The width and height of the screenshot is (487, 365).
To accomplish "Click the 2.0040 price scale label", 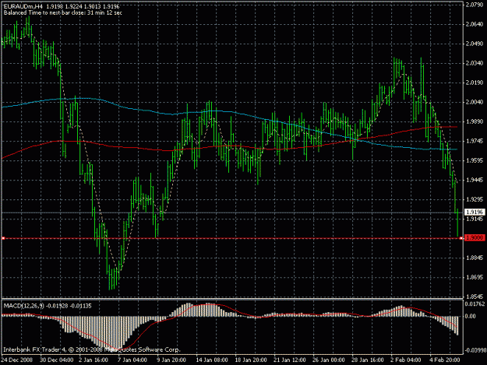I will (475, 102).
